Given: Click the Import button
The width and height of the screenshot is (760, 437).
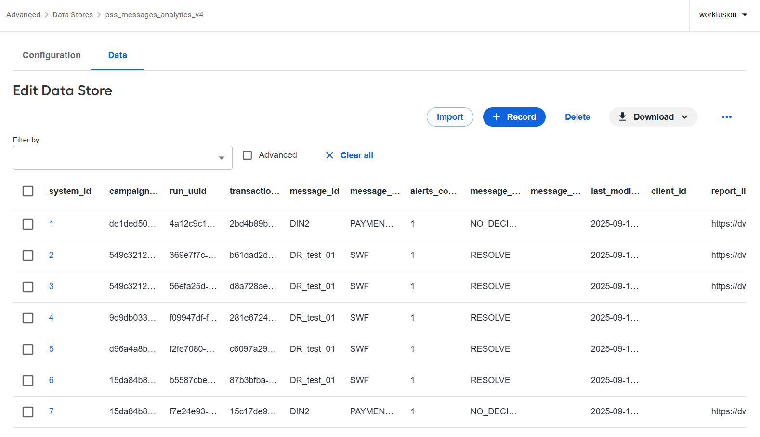Looking at the screenshot, I should [x=450, y=117].
